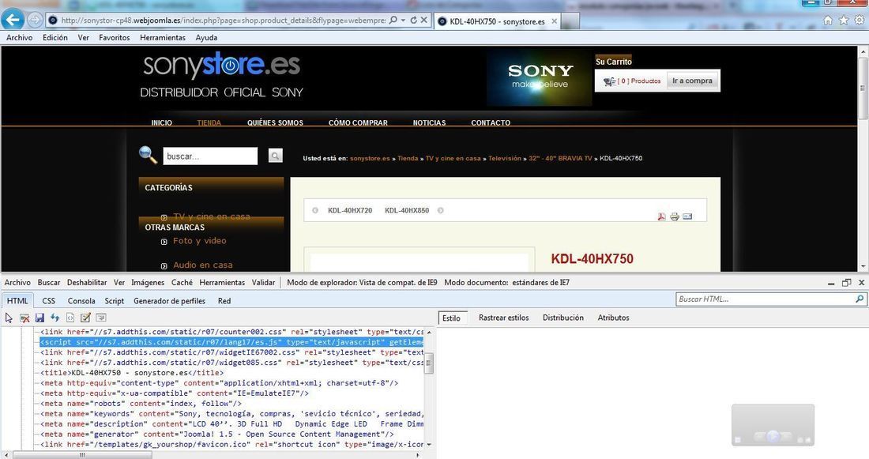Go to NOTICIAS nav link
Image resolution: width=869 pixels, height=459 pixels.
(429, 123)
